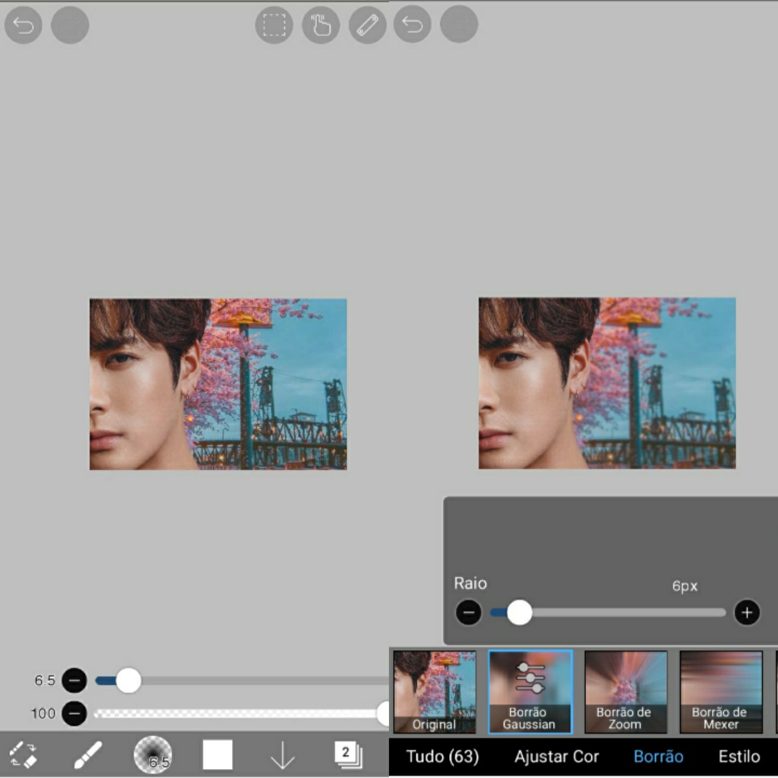
Task: Switch to the Borrão tab
Action: (x=658, y=757)
